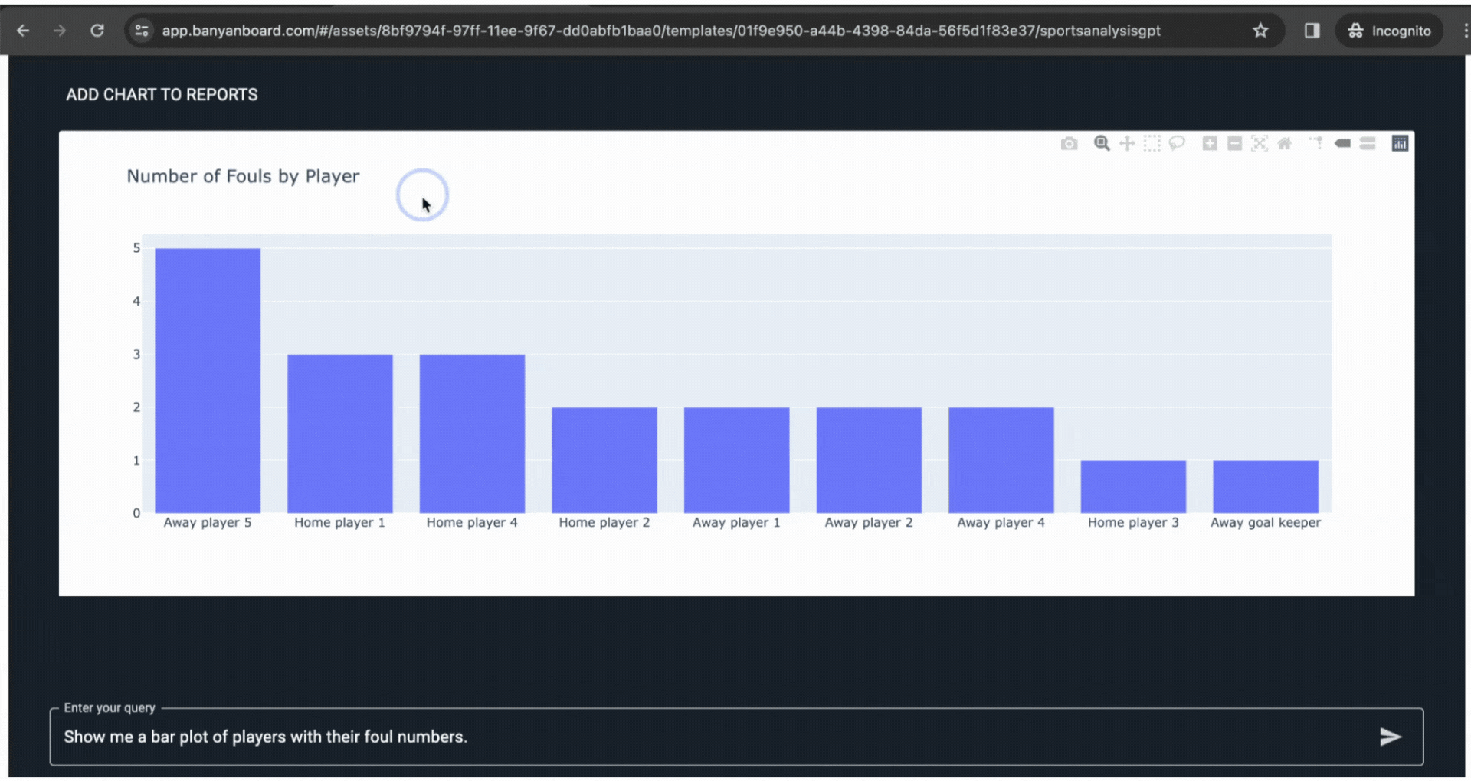
Task: Click the Home player 2 axis label
Action: tap(604, 522)
